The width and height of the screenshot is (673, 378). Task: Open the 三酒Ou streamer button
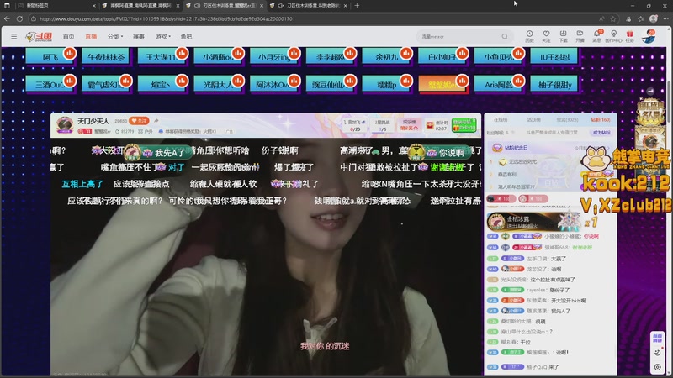pyautogui.click(x=50, y=85)
